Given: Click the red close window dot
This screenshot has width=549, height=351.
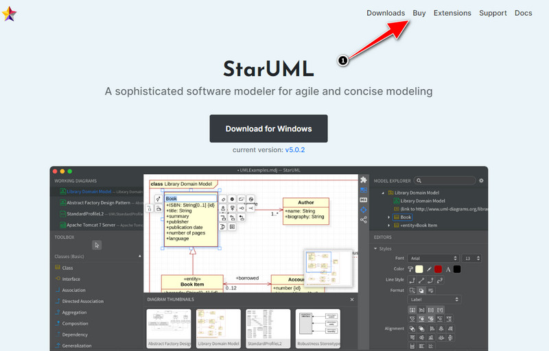Looking at the screenshot, I should click(x=55, y=171).
